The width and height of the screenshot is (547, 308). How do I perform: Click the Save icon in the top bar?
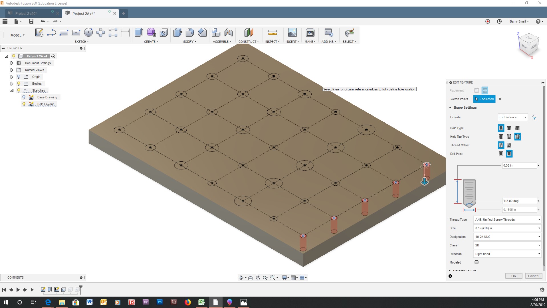coord(31,21)
